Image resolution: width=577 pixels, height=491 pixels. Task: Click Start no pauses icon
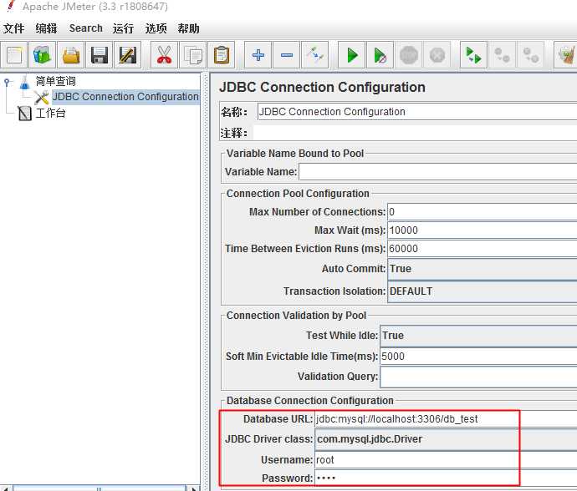click(x=380, y=55)
